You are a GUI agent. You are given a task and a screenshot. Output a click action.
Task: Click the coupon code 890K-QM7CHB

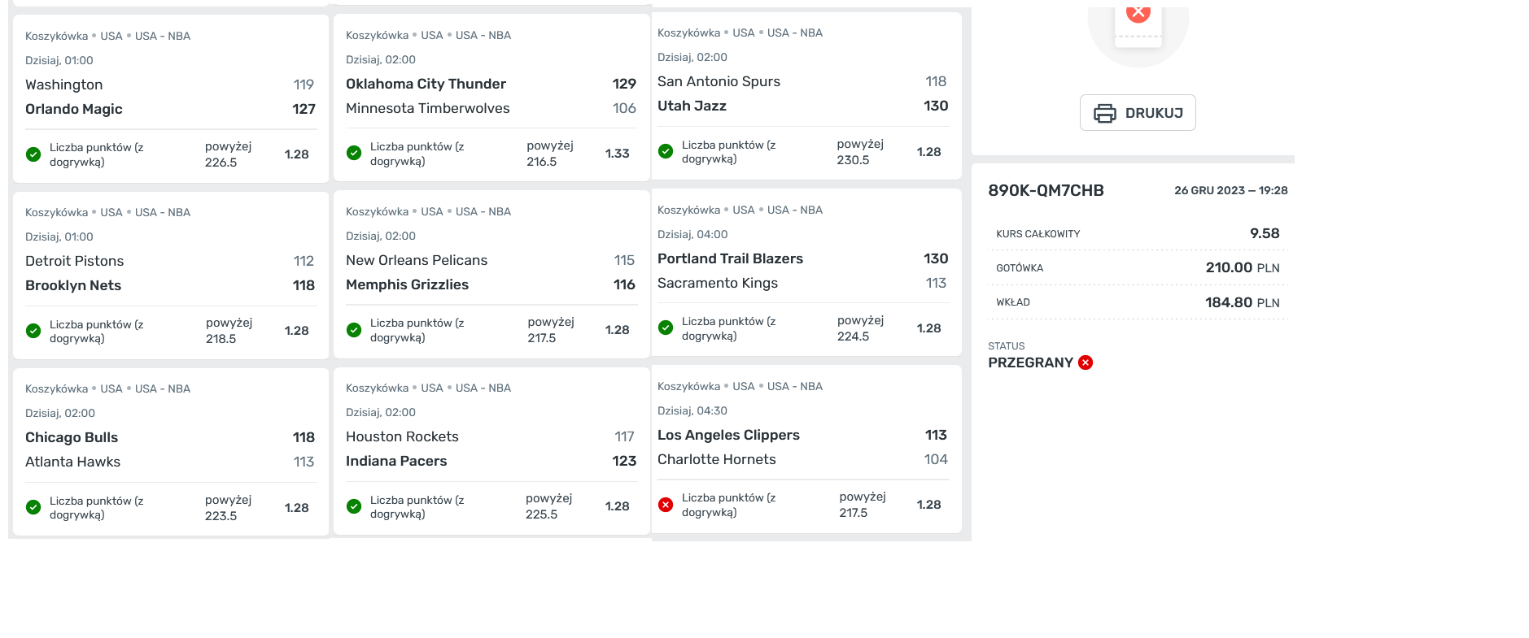tap(1046, 190)
